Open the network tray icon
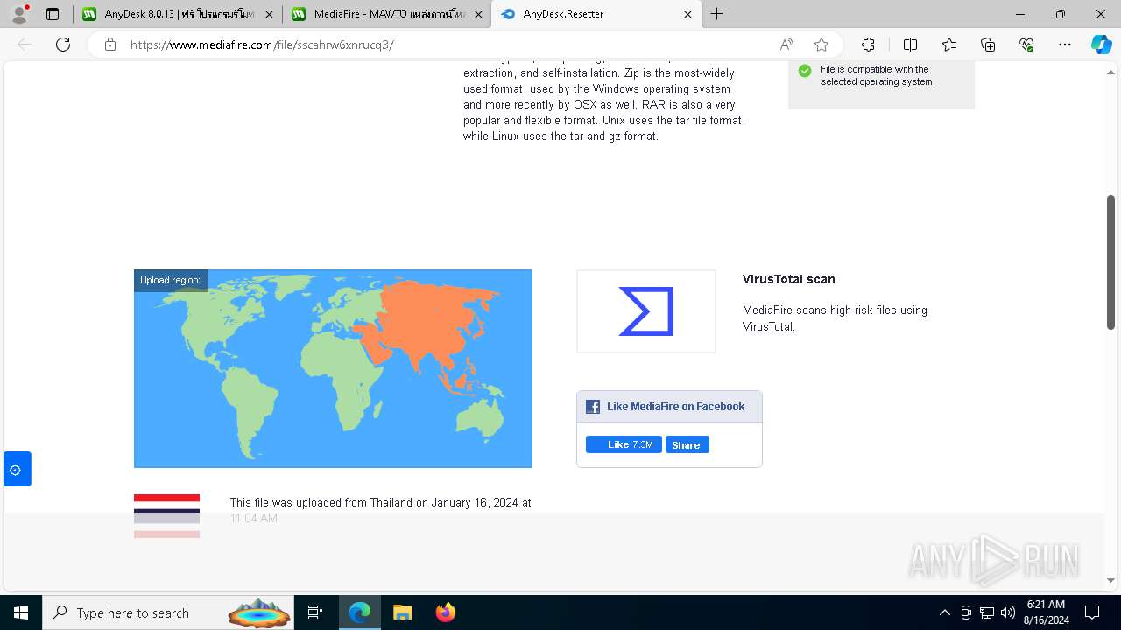Viewport: 1121px width, 630px height. [986, 612]
